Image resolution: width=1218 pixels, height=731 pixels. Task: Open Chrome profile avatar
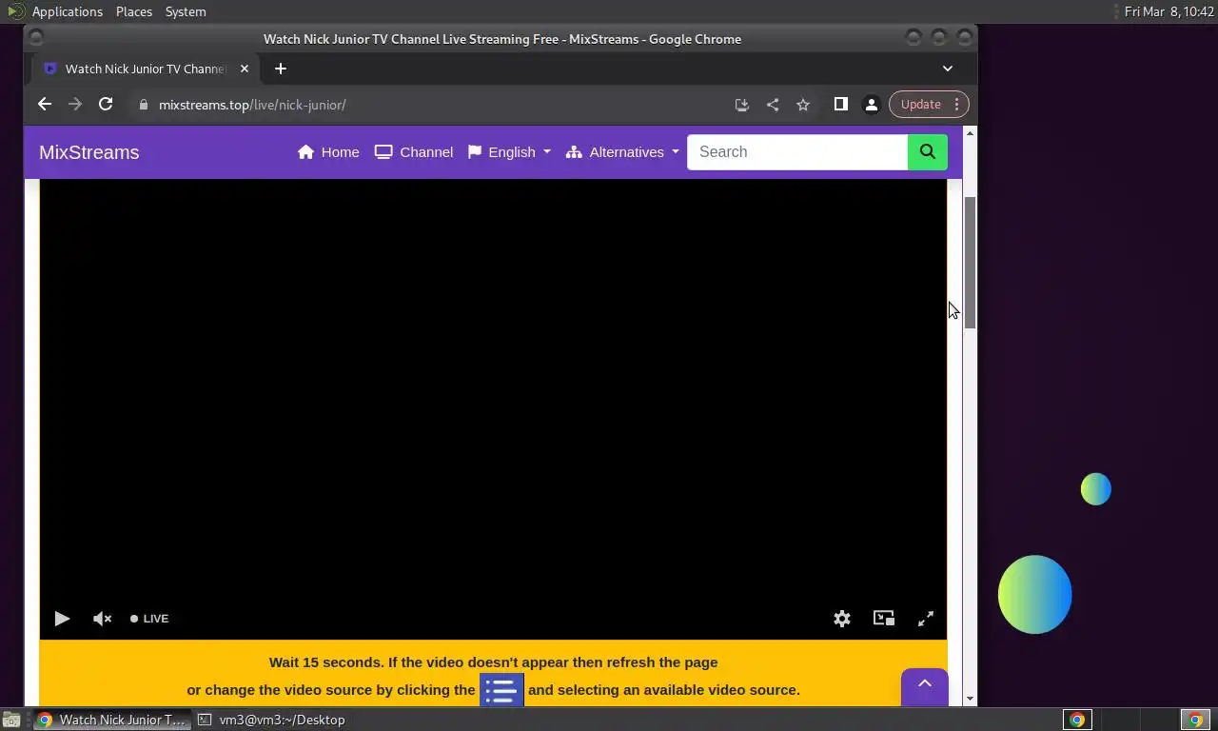pos(871,105)
